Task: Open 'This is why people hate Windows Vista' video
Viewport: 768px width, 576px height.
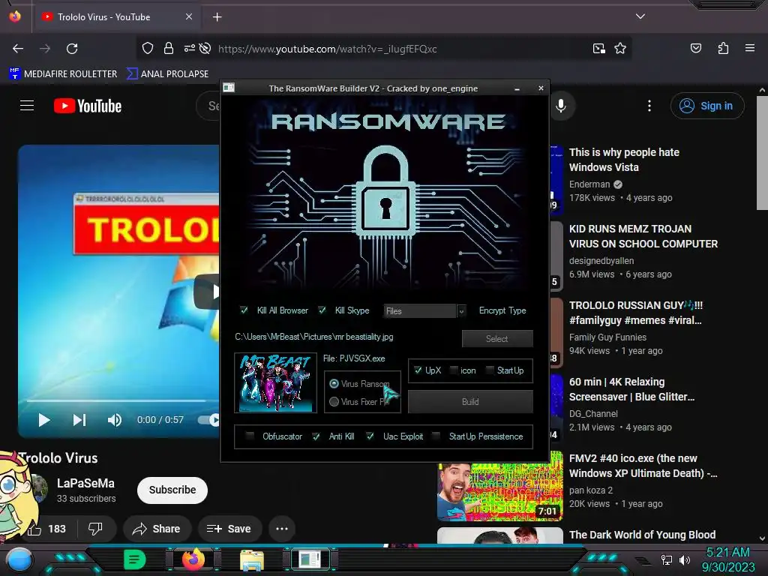Action: point(624,160)
